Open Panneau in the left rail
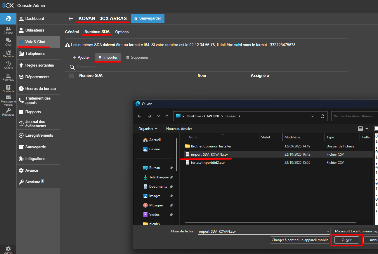The width and height of the screenshot is (378, 254). coord(8,77)
